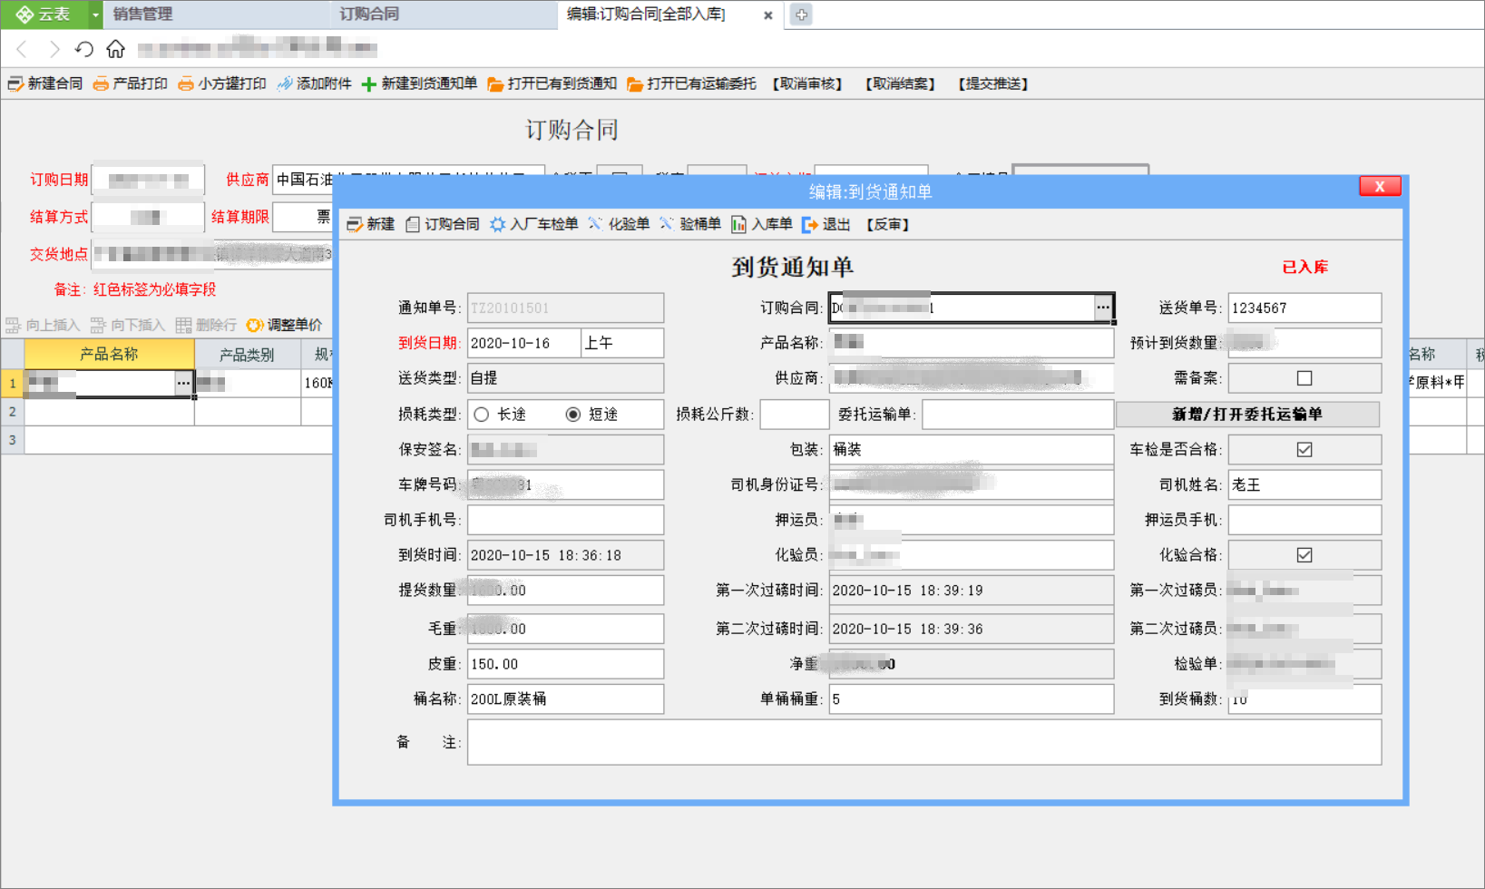
Task: Click the 委托运输单 input field
Action: [x=1018, y=414]
